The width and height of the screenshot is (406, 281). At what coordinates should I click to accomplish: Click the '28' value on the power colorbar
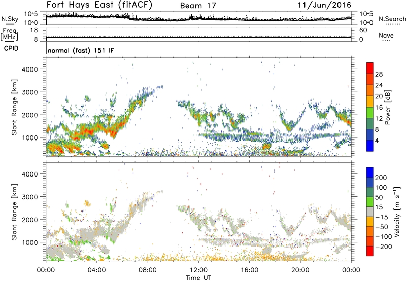(379, 74)
